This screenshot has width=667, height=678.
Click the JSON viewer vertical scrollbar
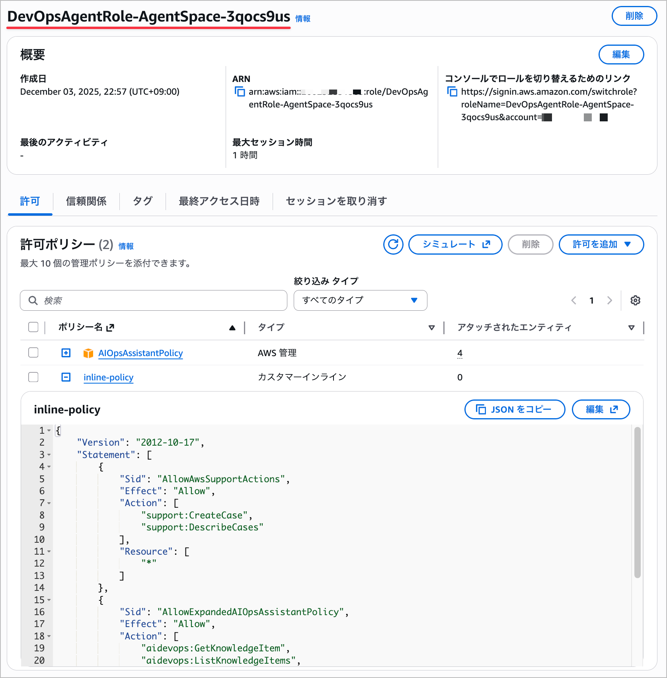pos(637,502)
